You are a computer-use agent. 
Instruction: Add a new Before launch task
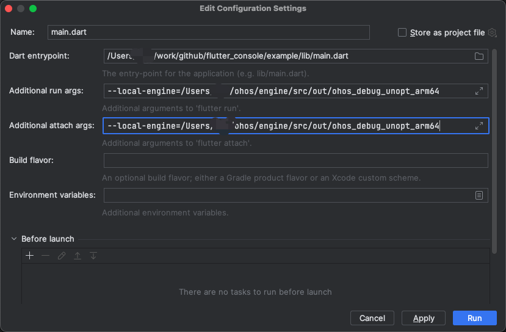(x=29, y=256)
